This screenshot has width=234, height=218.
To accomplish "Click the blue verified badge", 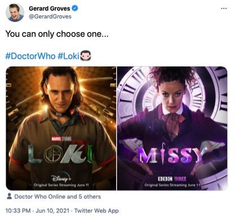I will coord(75,8).
